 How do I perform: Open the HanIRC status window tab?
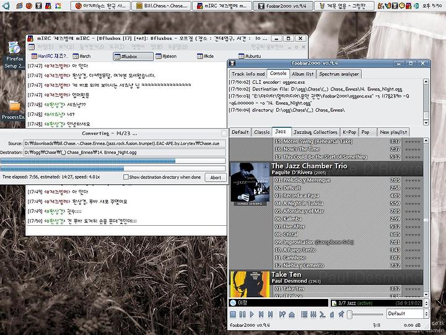click(49, 56)
